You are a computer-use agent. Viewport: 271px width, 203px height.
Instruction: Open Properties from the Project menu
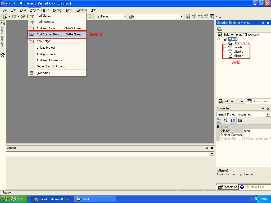(x=57, y=73)
